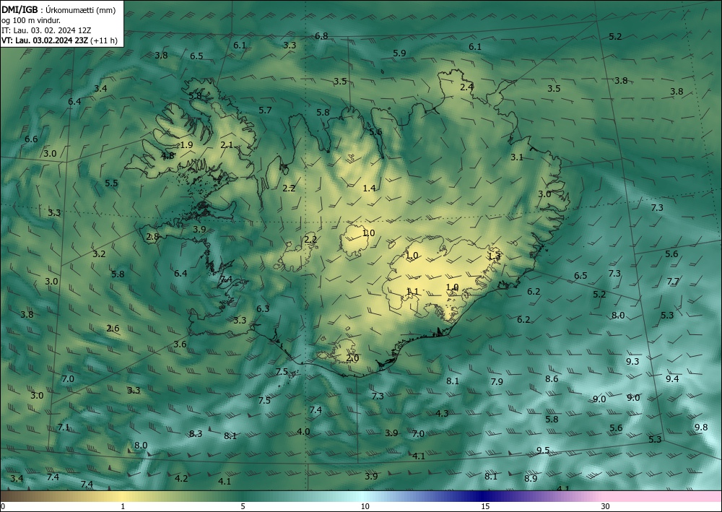Click the map value '6.8' at the top

[x=321, y=36]
